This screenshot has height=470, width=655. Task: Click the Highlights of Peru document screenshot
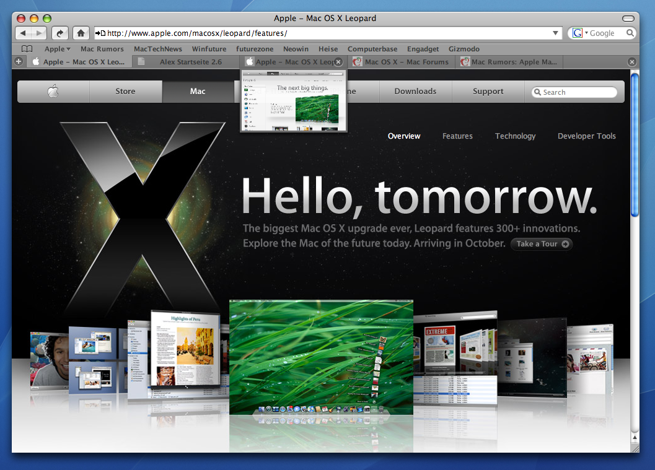(185, 349)
